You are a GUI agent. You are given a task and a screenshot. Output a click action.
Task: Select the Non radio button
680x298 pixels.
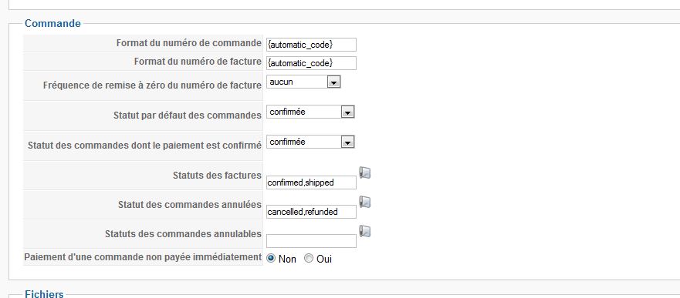coord(271,259)
